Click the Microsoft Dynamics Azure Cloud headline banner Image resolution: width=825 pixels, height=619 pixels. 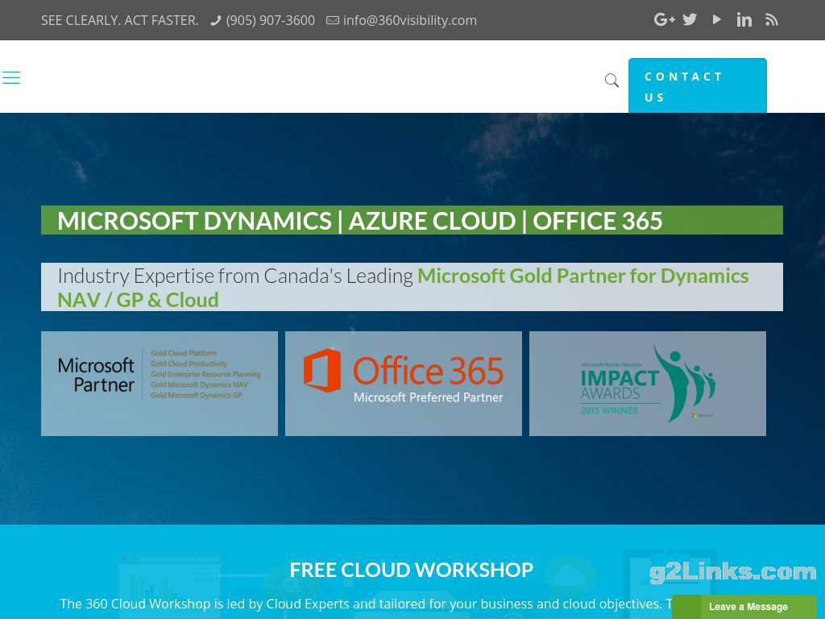tap(412, 220)
